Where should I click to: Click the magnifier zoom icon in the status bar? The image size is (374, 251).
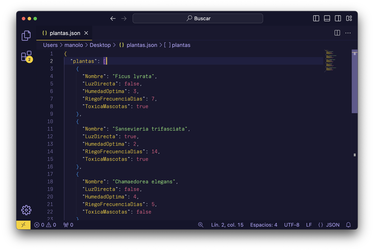coord(201,225)
